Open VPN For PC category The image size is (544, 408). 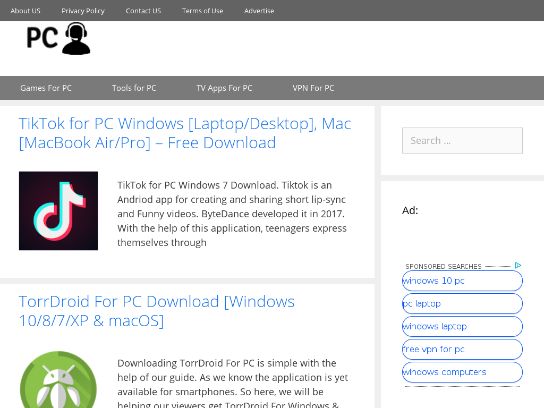[313, 88]
